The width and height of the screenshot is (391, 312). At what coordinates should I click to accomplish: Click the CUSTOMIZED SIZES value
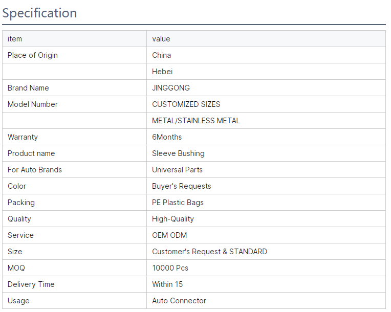click(186, 104)
